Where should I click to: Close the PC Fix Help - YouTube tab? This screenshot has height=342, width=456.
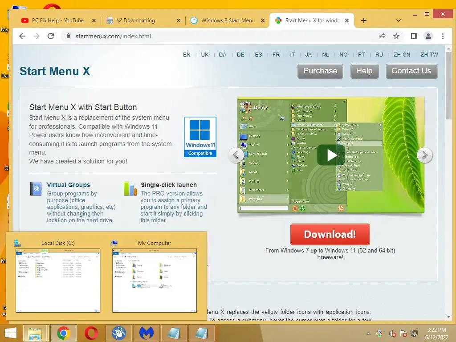point(94,20)
